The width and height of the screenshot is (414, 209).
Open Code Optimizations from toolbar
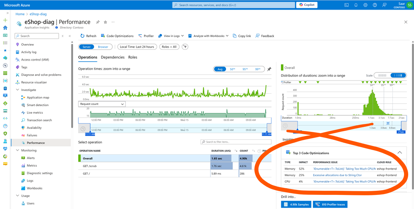click(117, 36)
